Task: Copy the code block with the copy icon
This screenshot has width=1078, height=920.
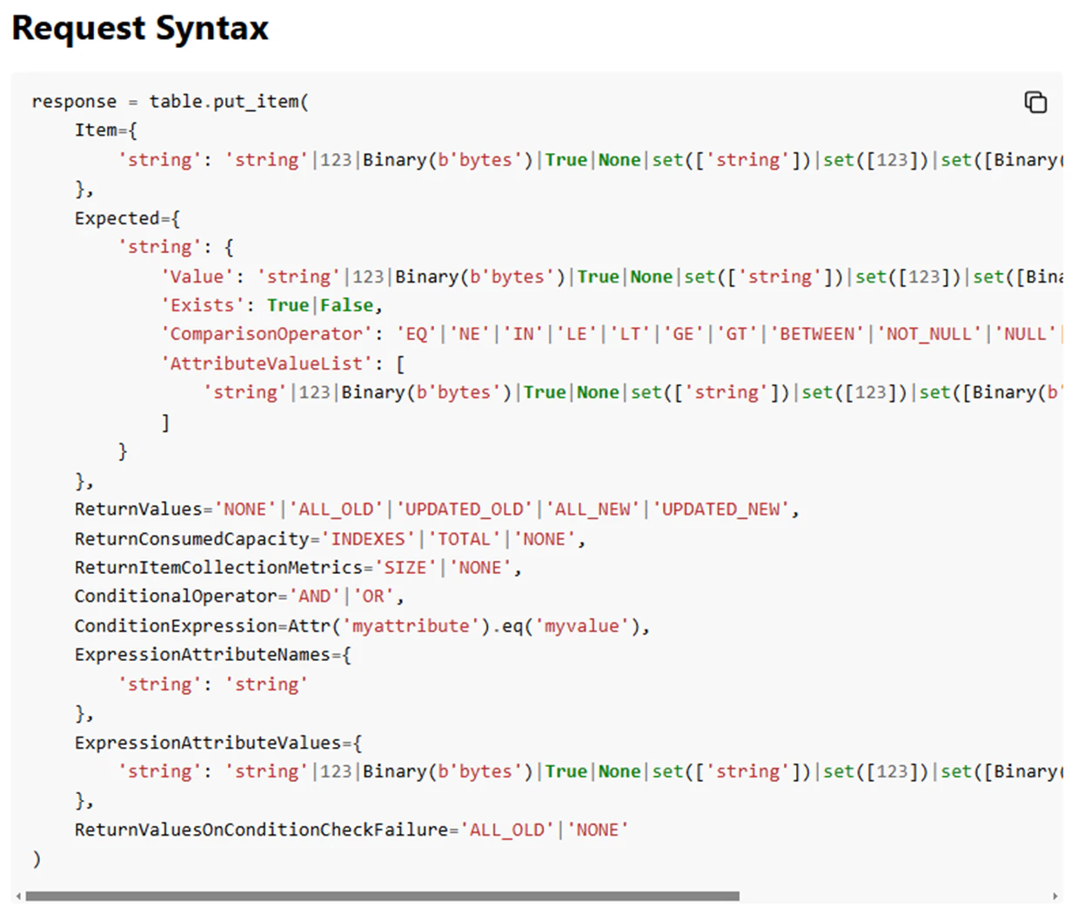Action: 1035,102
